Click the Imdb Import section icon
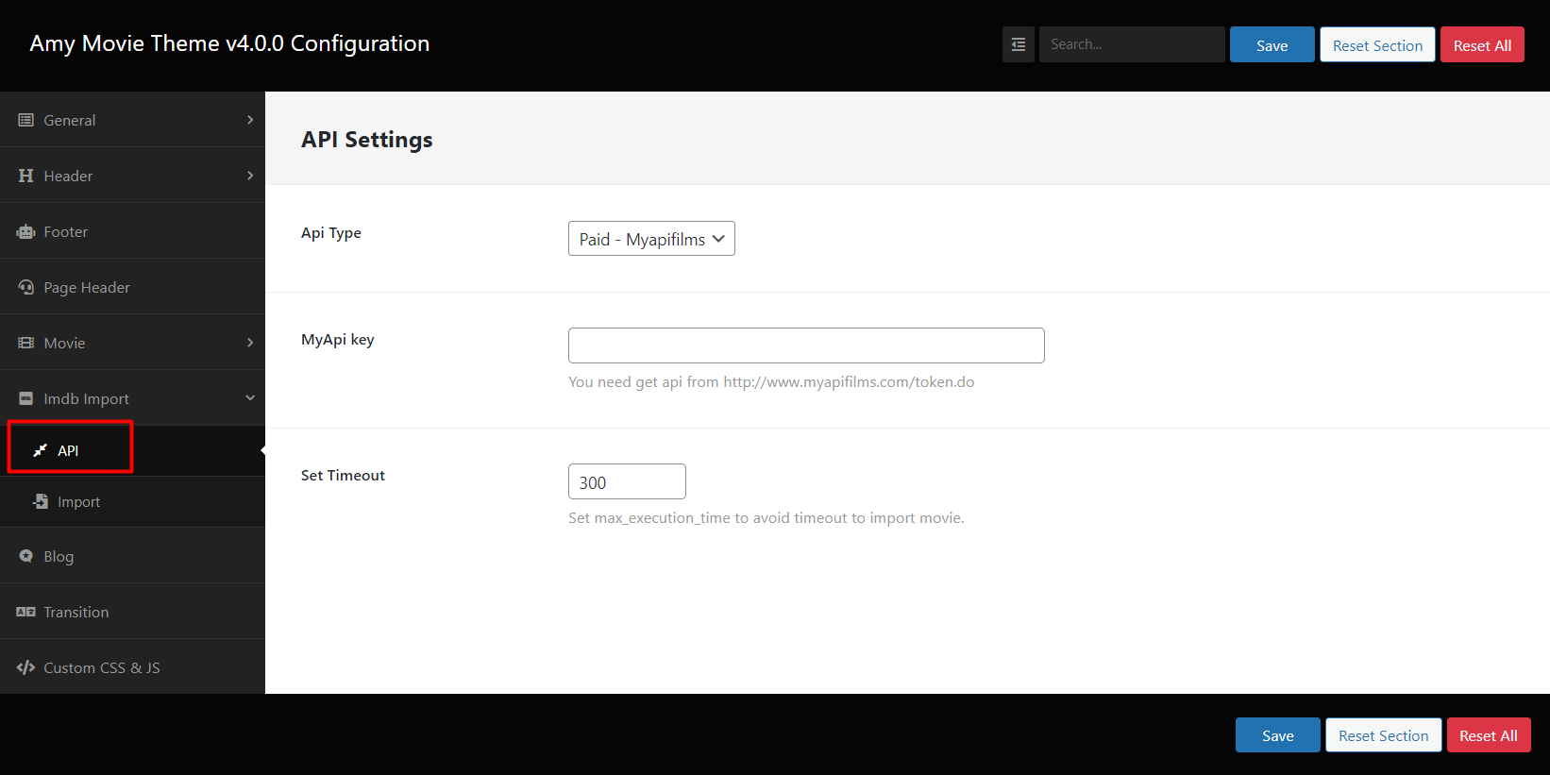This screenshot has height=775, width=1550. coord(25,398)
